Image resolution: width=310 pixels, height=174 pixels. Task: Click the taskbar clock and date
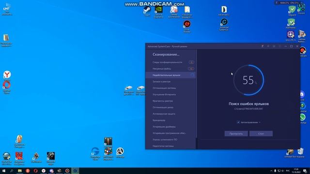click(296, 171)
